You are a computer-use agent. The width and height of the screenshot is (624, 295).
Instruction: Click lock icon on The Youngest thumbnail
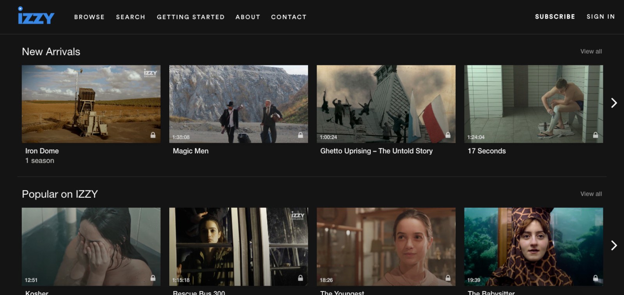coord(448,278)
